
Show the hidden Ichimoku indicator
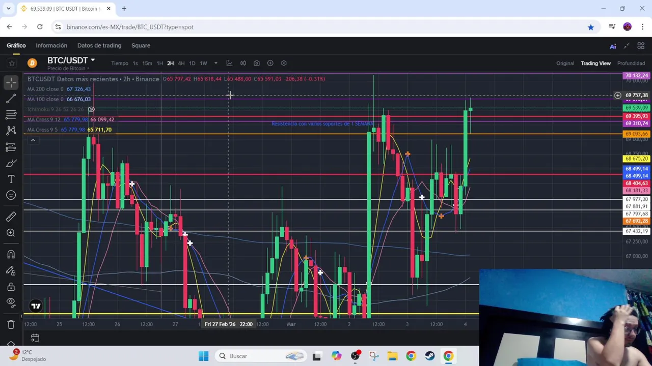[91, 109]
